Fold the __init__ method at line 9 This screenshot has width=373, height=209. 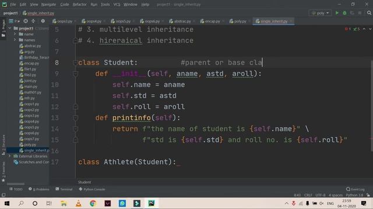point(75,74)
